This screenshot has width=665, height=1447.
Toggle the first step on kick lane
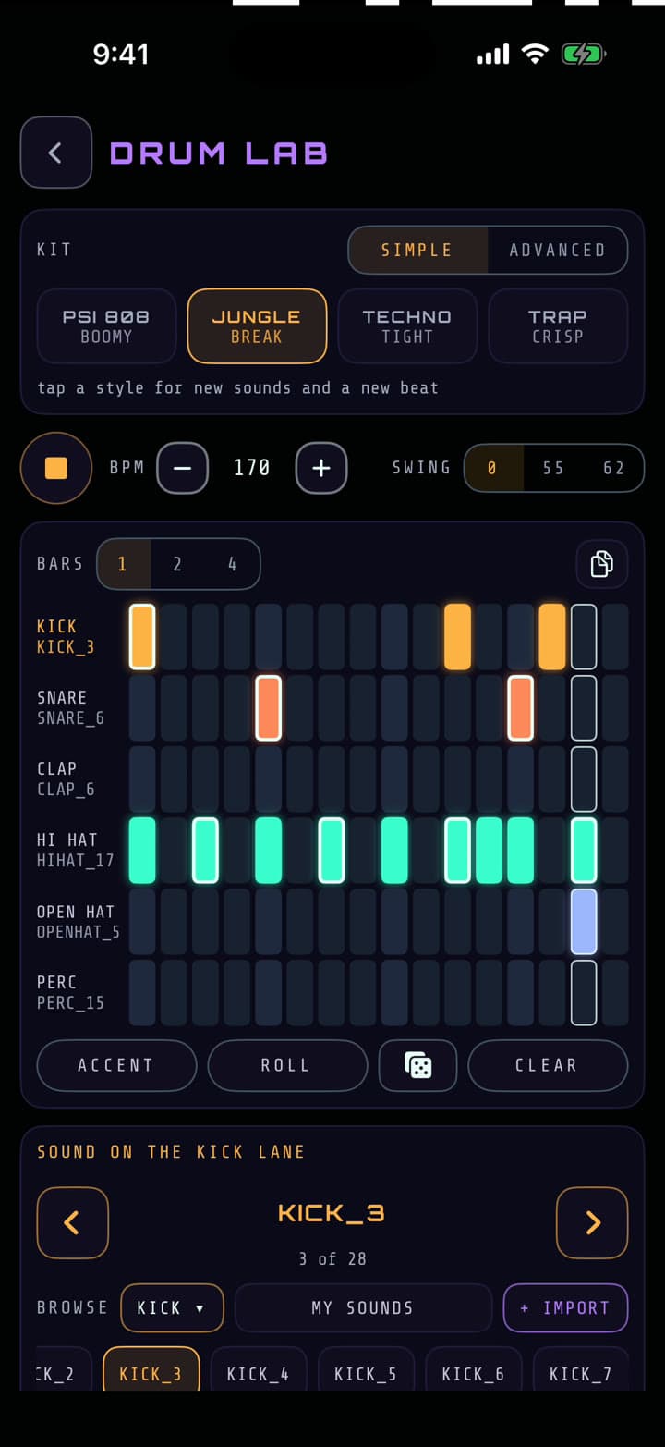142,637
